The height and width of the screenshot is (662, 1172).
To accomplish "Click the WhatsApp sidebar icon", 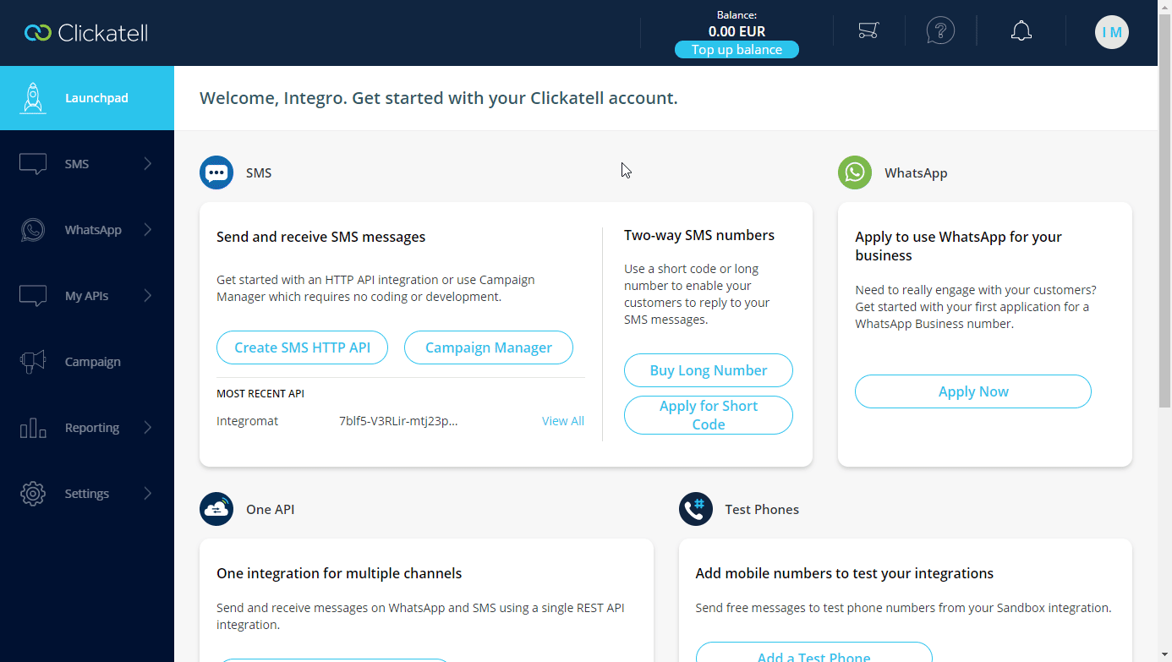I will (x=33, y=230).
